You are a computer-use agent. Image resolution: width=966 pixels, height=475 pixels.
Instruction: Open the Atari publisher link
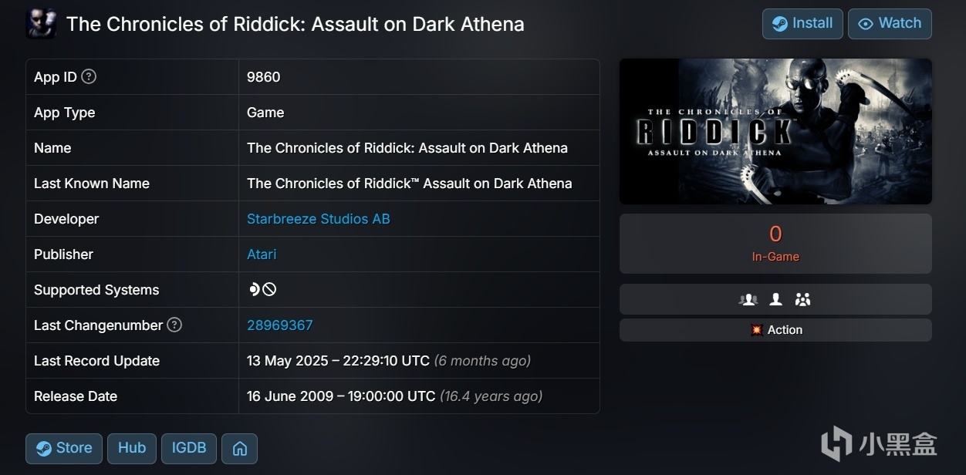click(262, 254)
